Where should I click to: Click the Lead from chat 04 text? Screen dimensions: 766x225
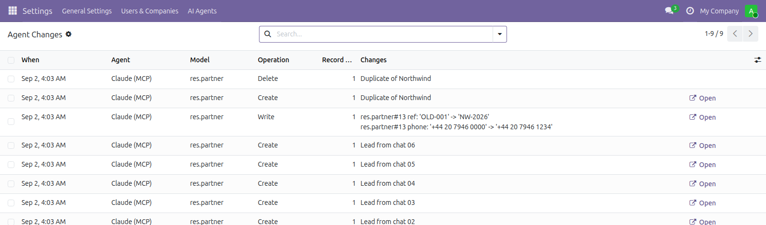point(388,183)
